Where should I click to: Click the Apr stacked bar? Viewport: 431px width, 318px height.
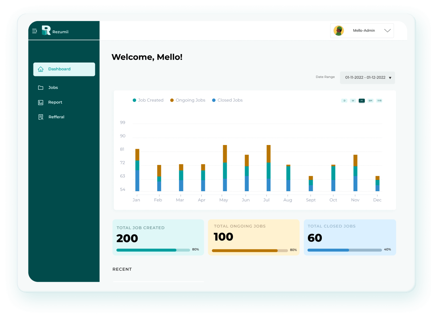pos(203,178)
